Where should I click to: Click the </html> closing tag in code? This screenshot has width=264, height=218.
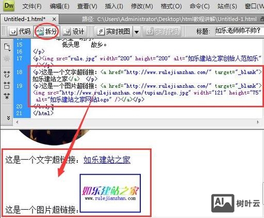point(43,113)
